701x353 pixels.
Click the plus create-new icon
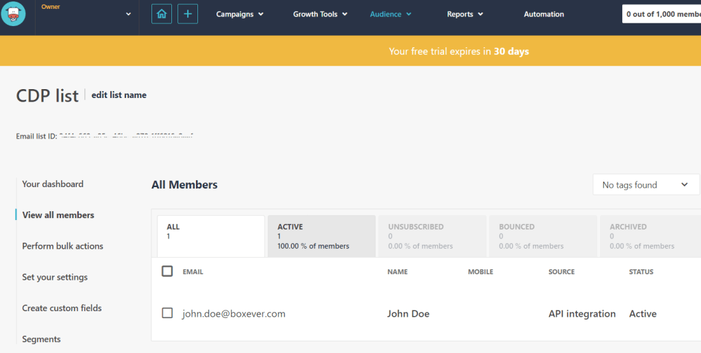[188, 14]
